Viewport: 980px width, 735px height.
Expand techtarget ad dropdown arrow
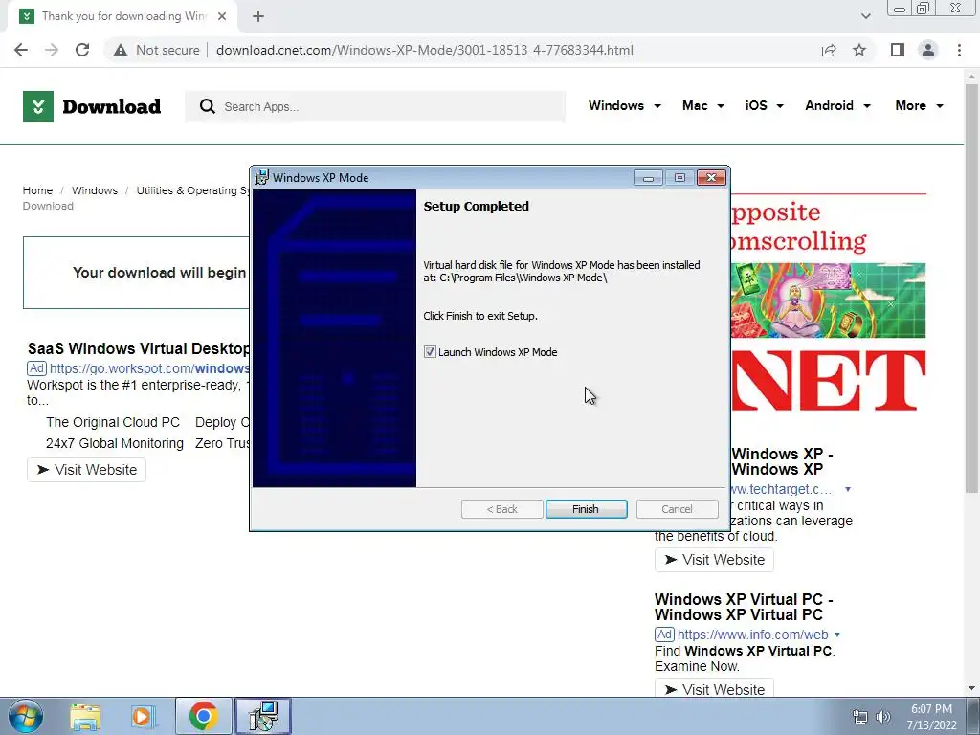(848, 489)
